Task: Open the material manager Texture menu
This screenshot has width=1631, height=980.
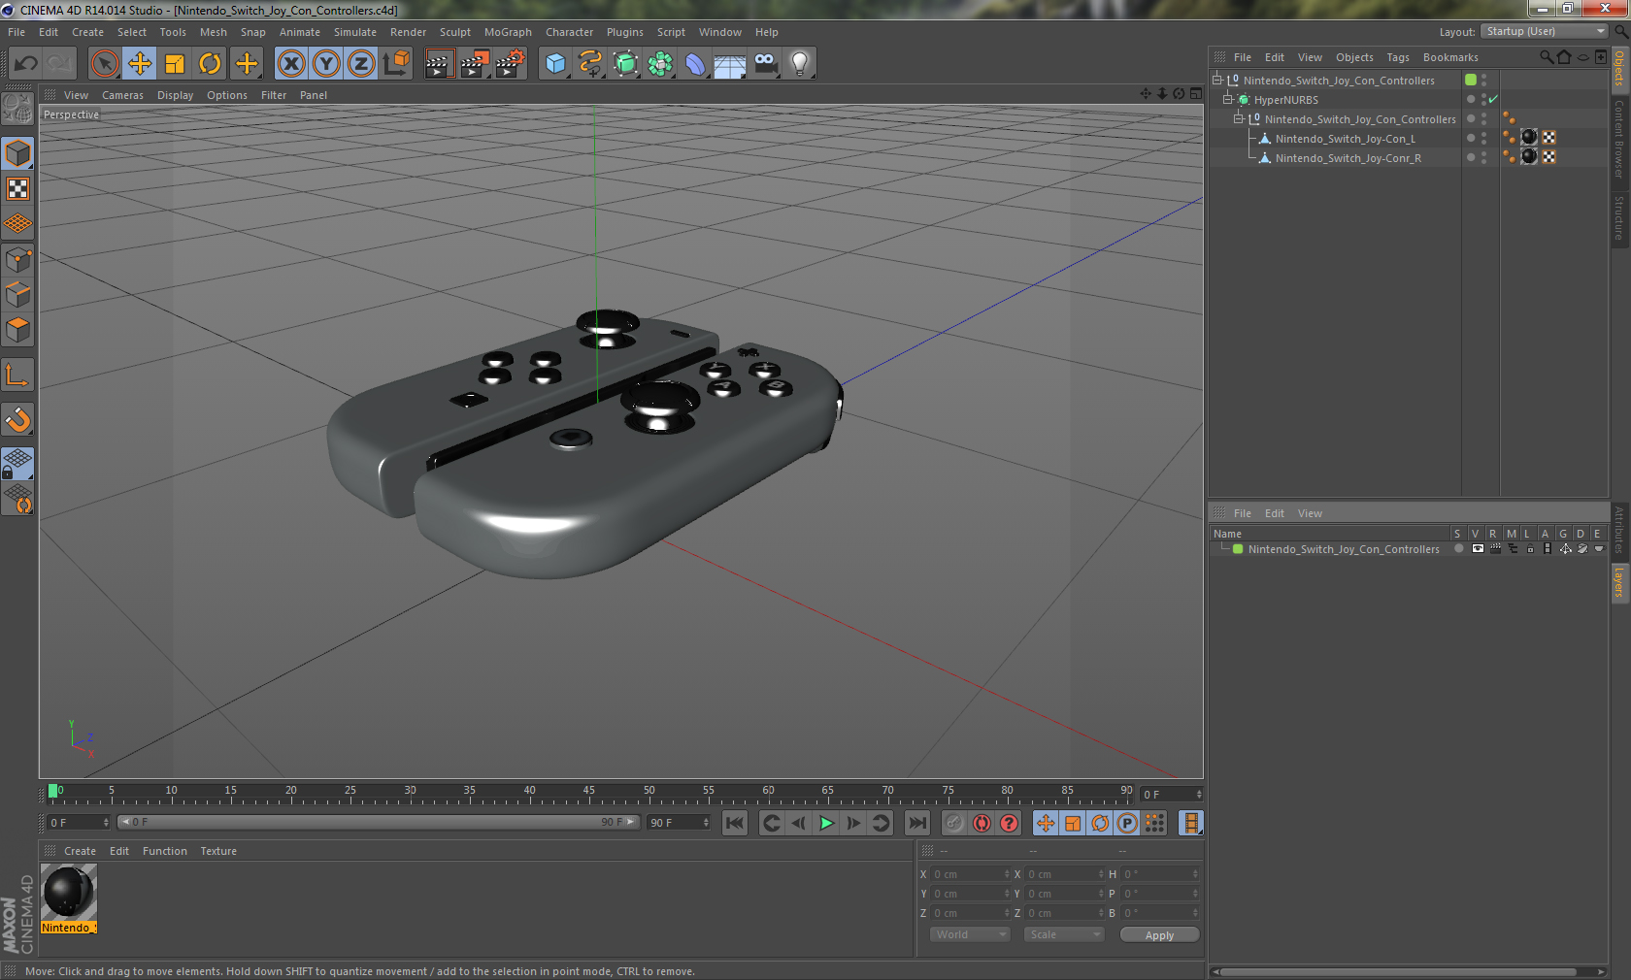Action: click(x=218, y=851)
